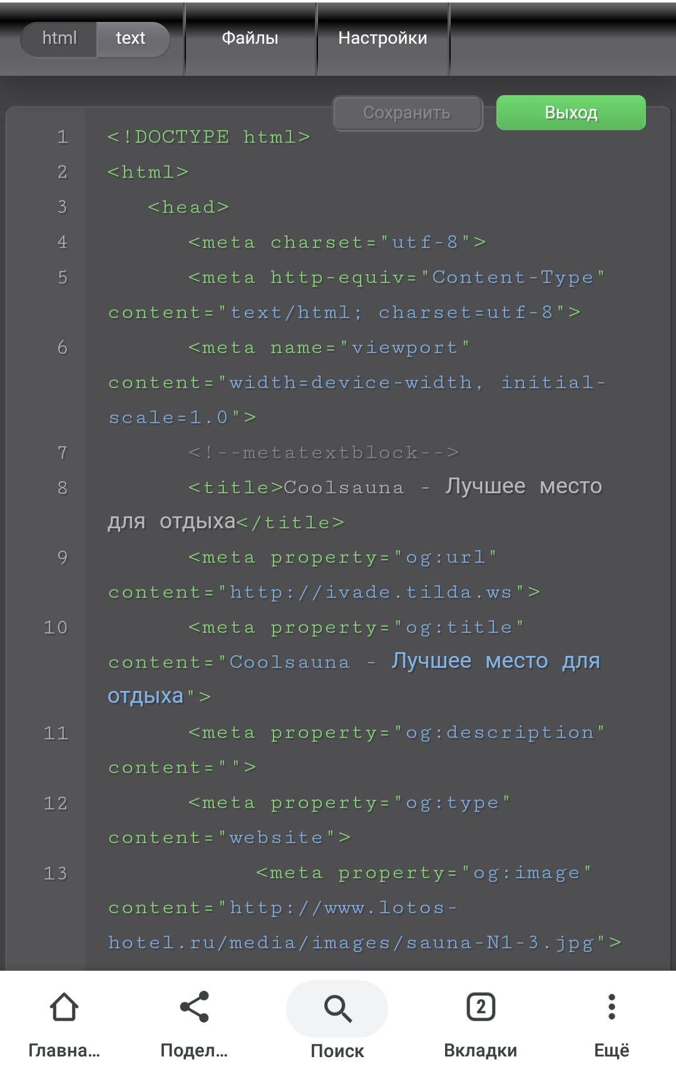This screenshot has width=676, height=1079.
Task: Tap the Share icon
Action: 194,1008
